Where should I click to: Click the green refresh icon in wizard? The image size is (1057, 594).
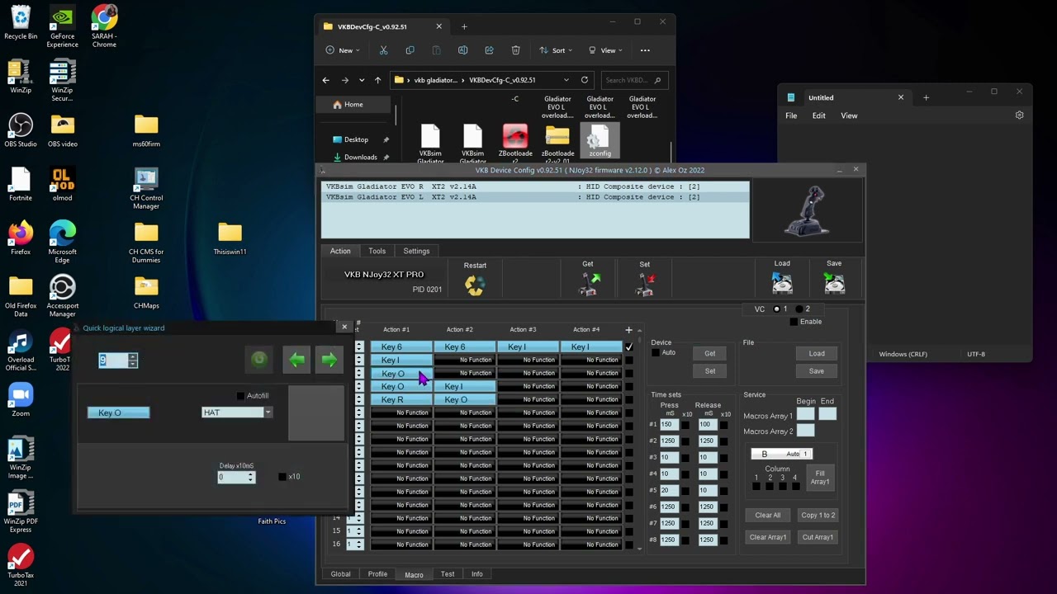pyautogui.click(x=259, y=360)
